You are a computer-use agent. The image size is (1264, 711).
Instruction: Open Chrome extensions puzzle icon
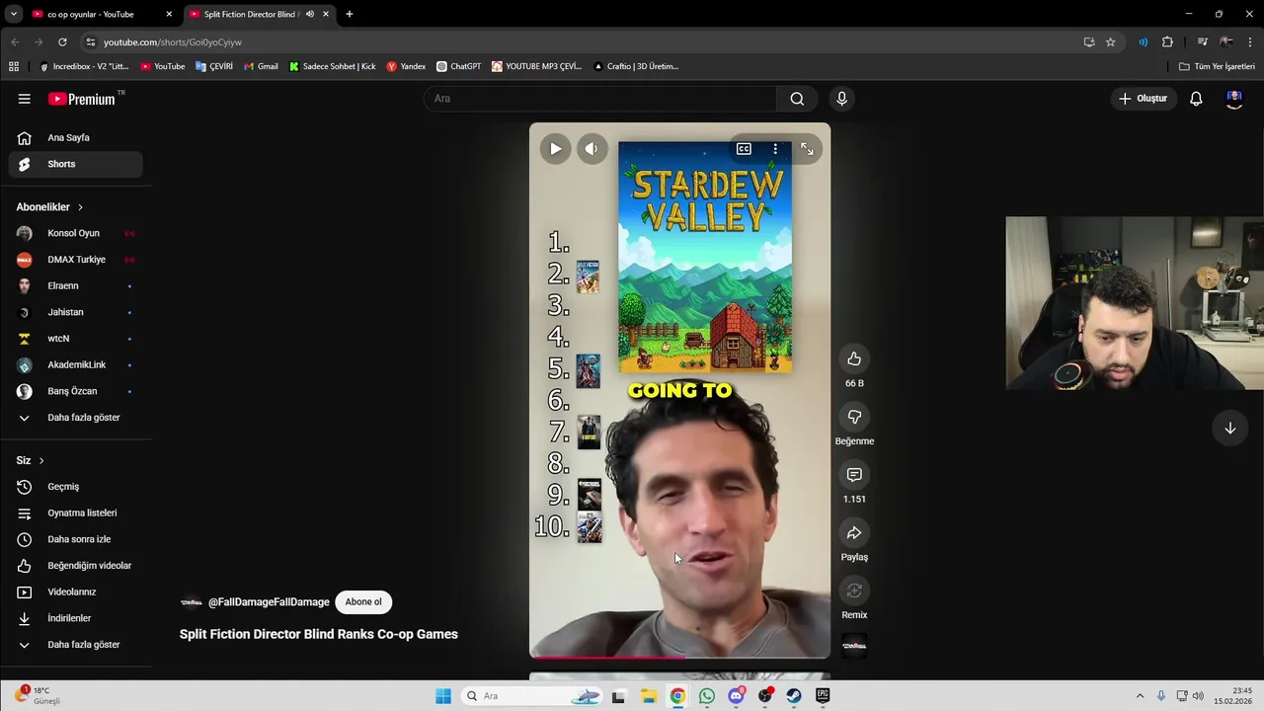(1167, 42)
